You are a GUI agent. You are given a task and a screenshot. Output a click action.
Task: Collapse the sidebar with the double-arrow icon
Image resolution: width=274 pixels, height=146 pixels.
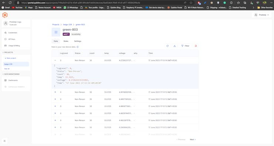tap(4, 141)
